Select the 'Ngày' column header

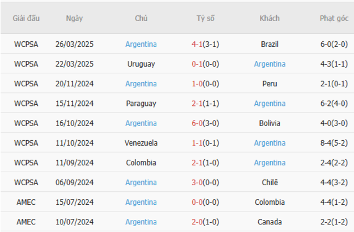(x=74, y=18)
